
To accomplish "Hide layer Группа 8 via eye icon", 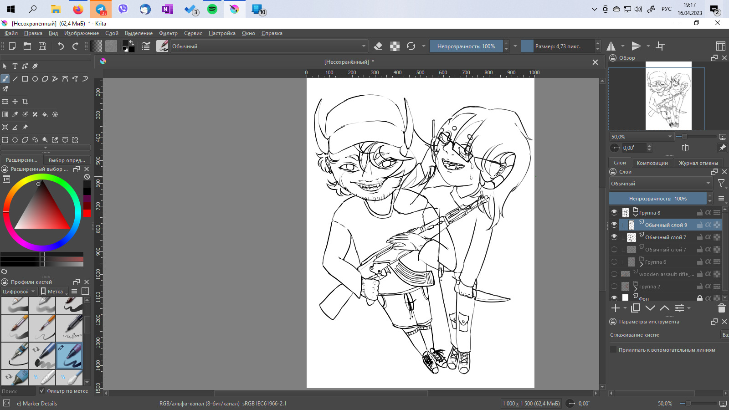I will 614,213.
